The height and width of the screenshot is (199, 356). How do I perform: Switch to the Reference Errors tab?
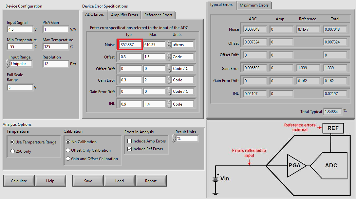[x=158, y=15]
